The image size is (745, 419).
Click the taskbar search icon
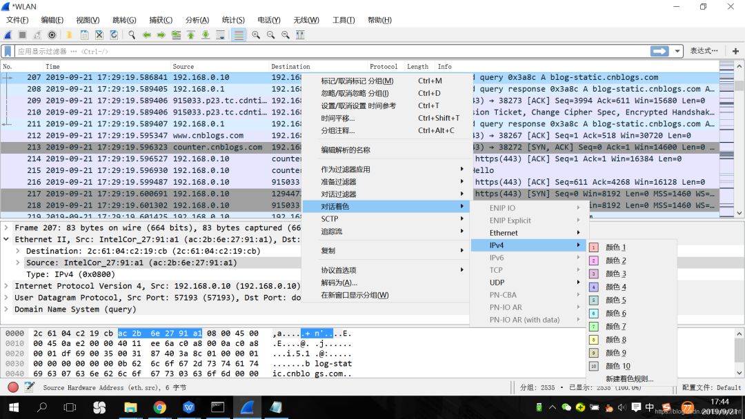(42, 407)
